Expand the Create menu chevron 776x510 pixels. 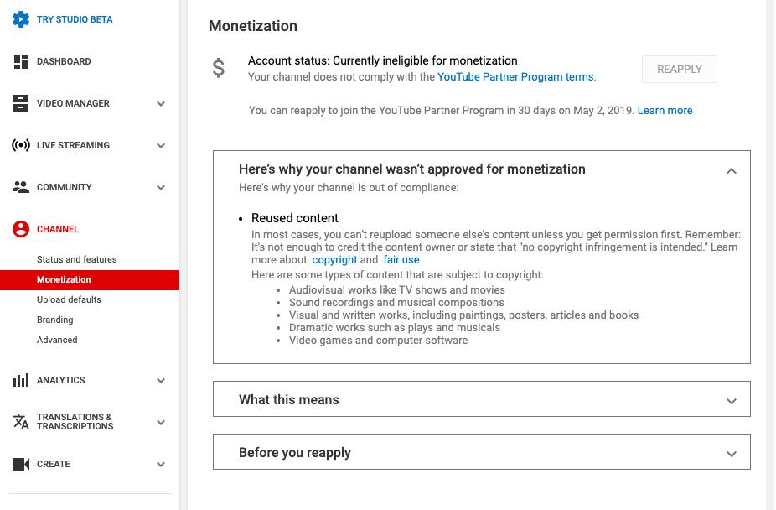[161, 465]
